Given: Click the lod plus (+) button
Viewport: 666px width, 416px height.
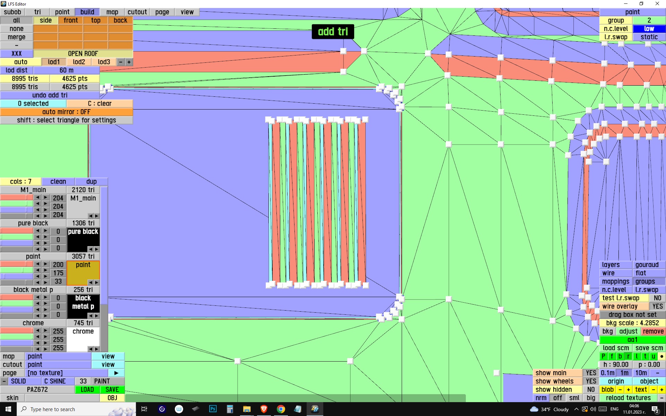Looking at the screenshot, I should click(x=129, y=62).
